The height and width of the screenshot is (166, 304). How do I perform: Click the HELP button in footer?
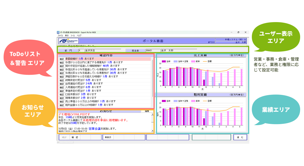click(x=64, y=137)
